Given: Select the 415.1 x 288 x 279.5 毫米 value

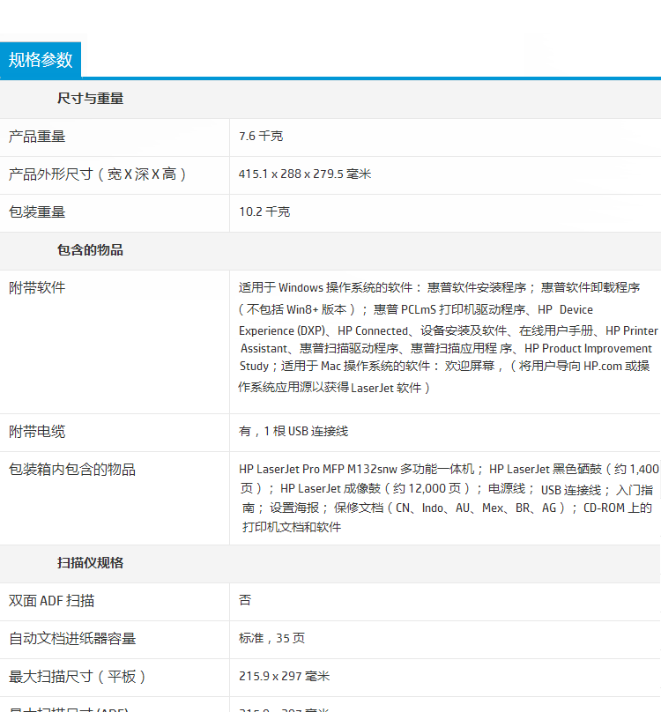Looking at the screenshot, I should click(x=305, y=174).
